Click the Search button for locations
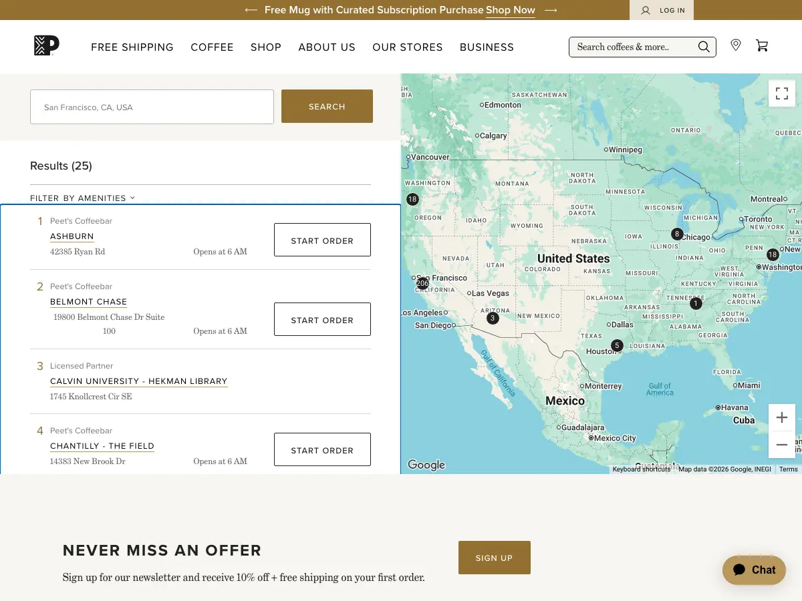The height and width of the screenshot is (601, 802). coord(327,106)
